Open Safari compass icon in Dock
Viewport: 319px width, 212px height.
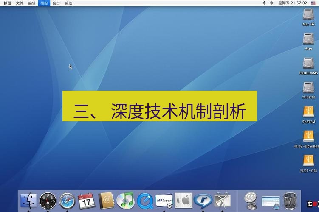[67, 201]
